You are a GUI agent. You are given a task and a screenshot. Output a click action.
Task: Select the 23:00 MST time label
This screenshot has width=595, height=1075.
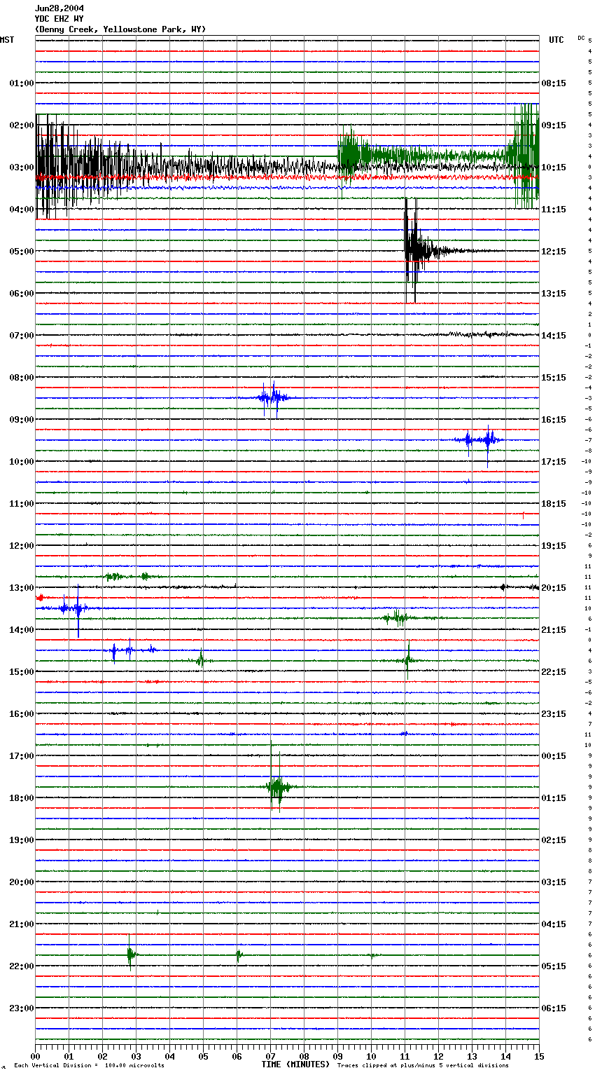pos(22,1008)
